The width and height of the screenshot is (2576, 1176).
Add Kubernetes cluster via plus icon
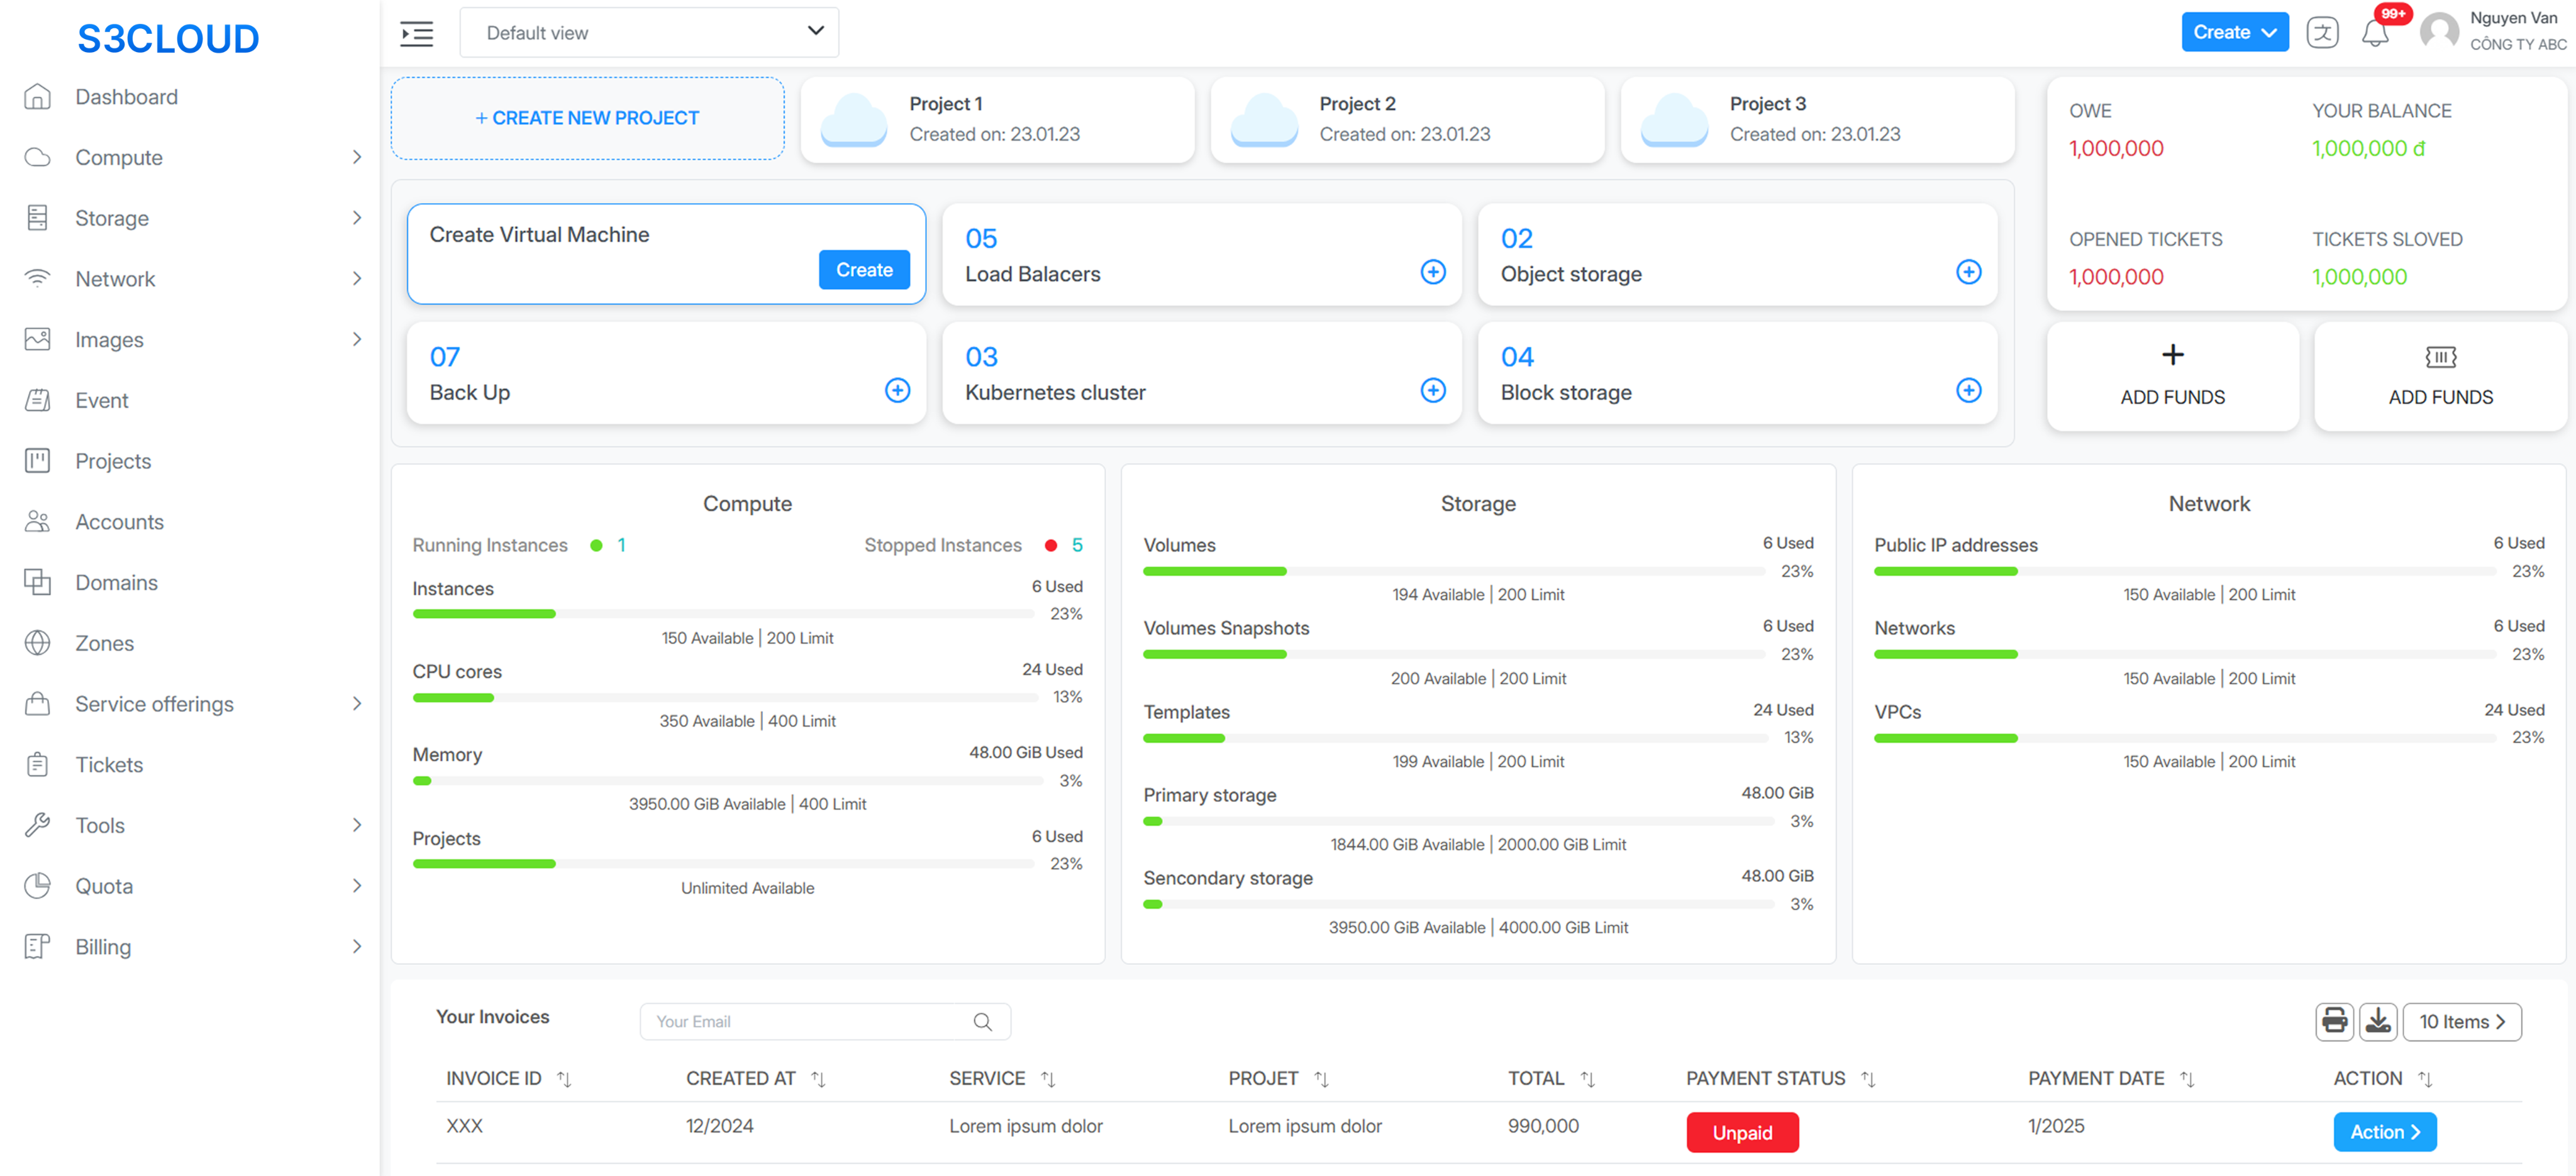(x=1433, y=391)
